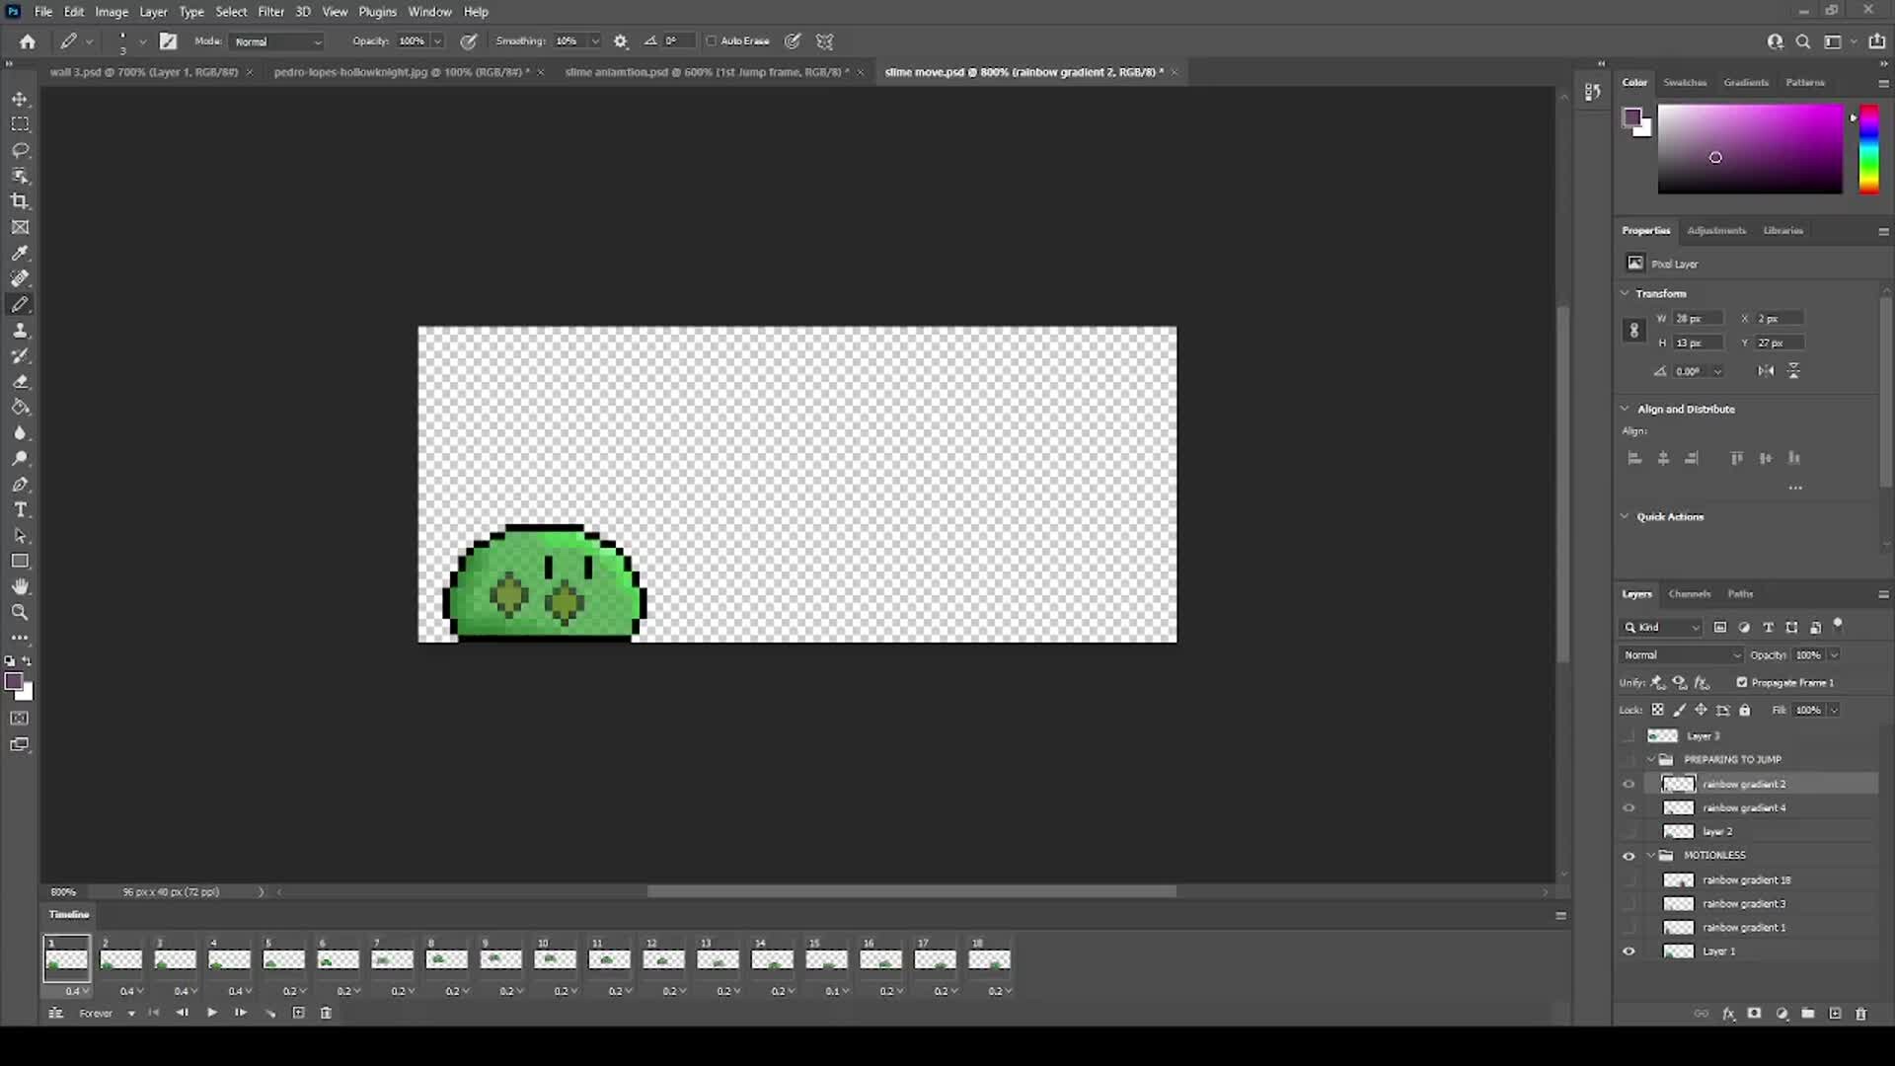Switch to the Channels tab

(1689, 593)
